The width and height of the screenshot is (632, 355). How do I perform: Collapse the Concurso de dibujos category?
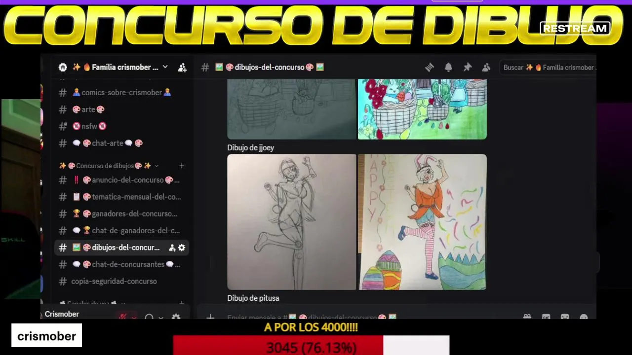click(x=109, y=166)
